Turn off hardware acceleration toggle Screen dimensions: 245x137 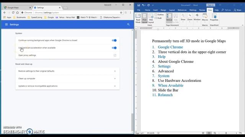tap(114, 48)
